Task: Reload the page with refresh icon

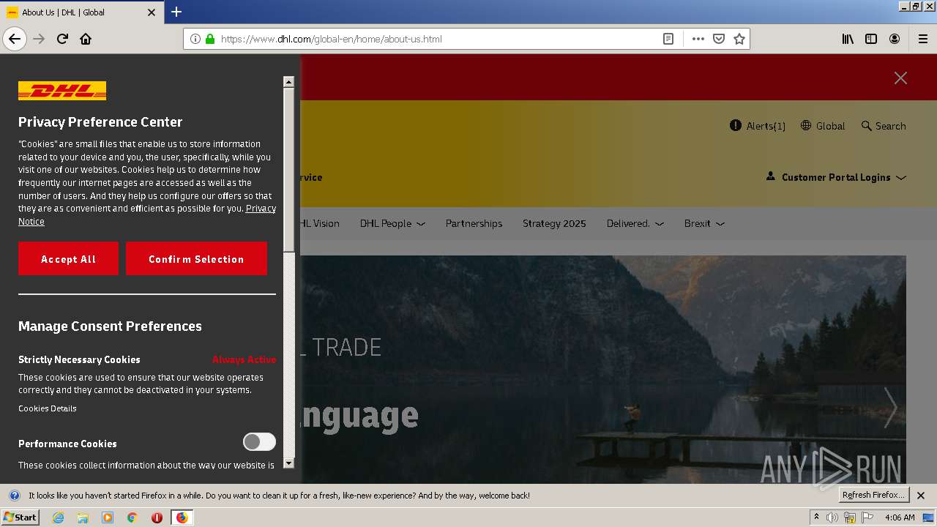Action: [x=63, y=39]
